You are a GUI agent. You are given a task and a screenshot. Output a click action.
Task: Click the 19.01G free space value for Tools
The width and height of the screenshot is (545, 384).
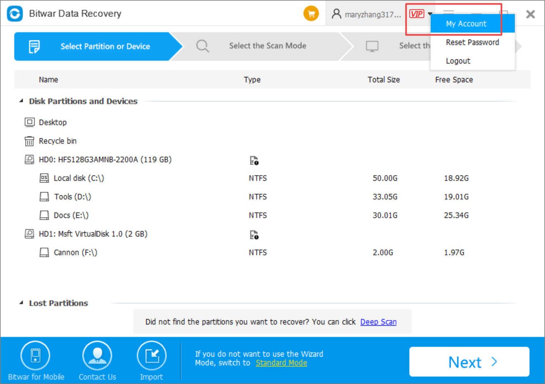(x=456, y=197)
